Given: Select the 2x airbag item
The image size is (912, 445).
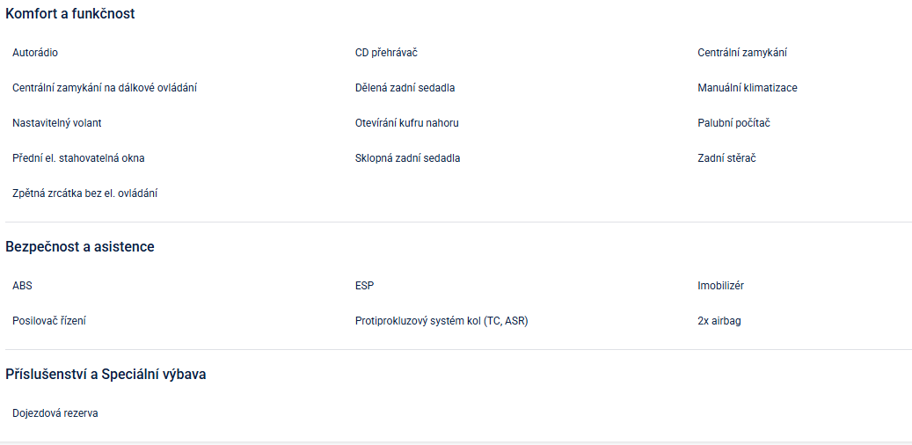Looking at the screenshot, I should (719, 321).
